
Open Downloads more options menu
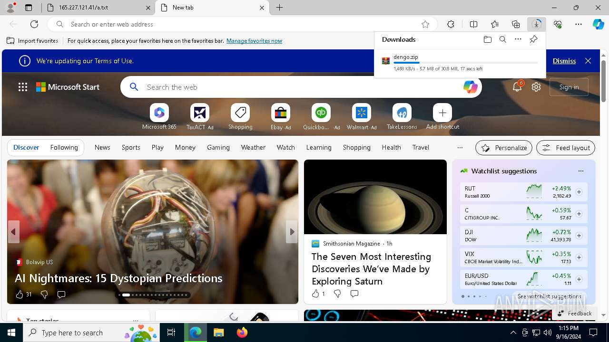tap(518, 39)
